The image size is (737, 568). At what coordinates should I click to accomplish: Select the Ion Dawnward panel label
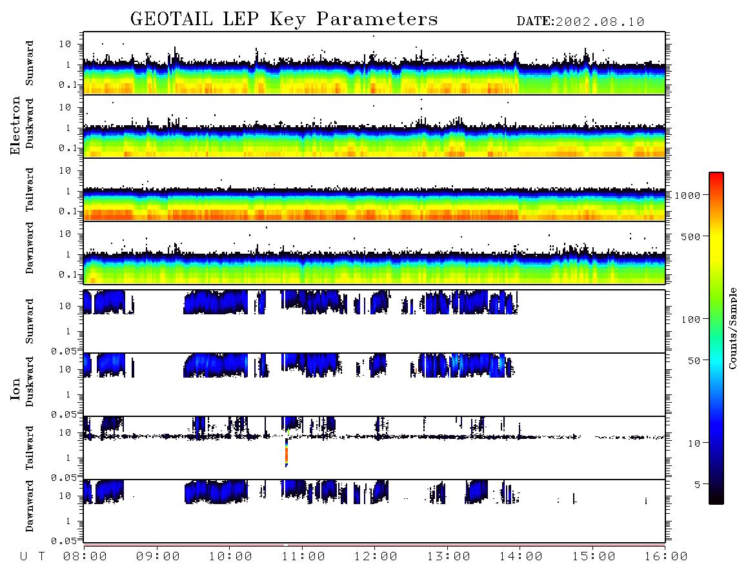click(x=30, y=506)
